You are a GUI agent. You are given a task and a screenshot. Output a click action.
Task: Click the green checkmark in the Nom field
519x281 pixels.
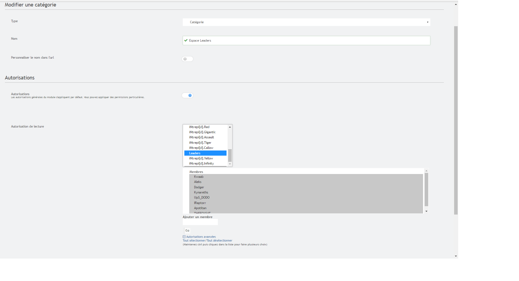coord(186,41)
